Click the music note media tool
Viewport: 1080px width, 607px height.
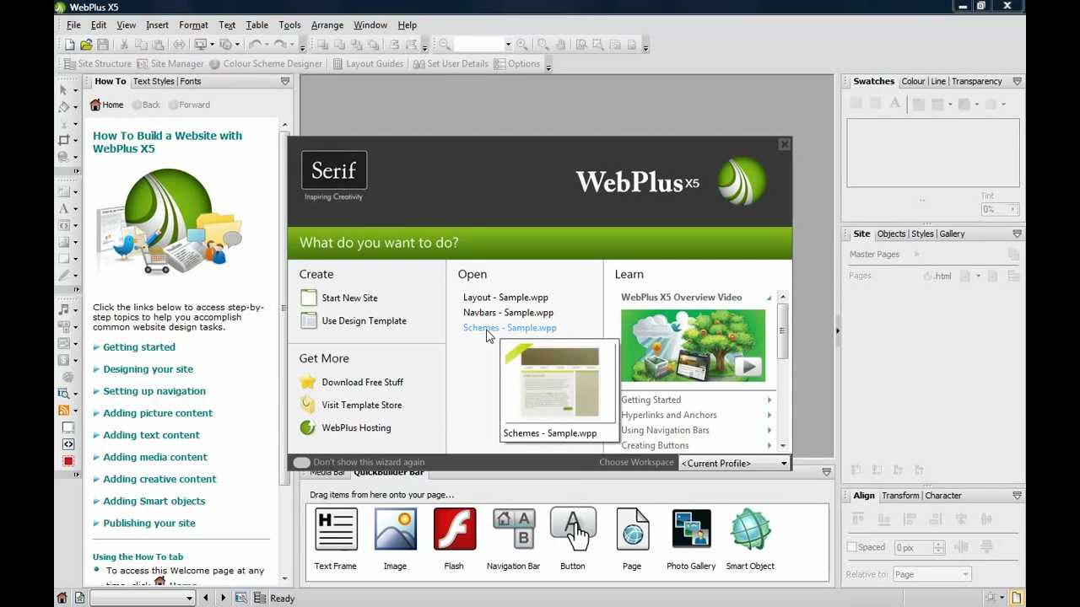coord(64,309)
